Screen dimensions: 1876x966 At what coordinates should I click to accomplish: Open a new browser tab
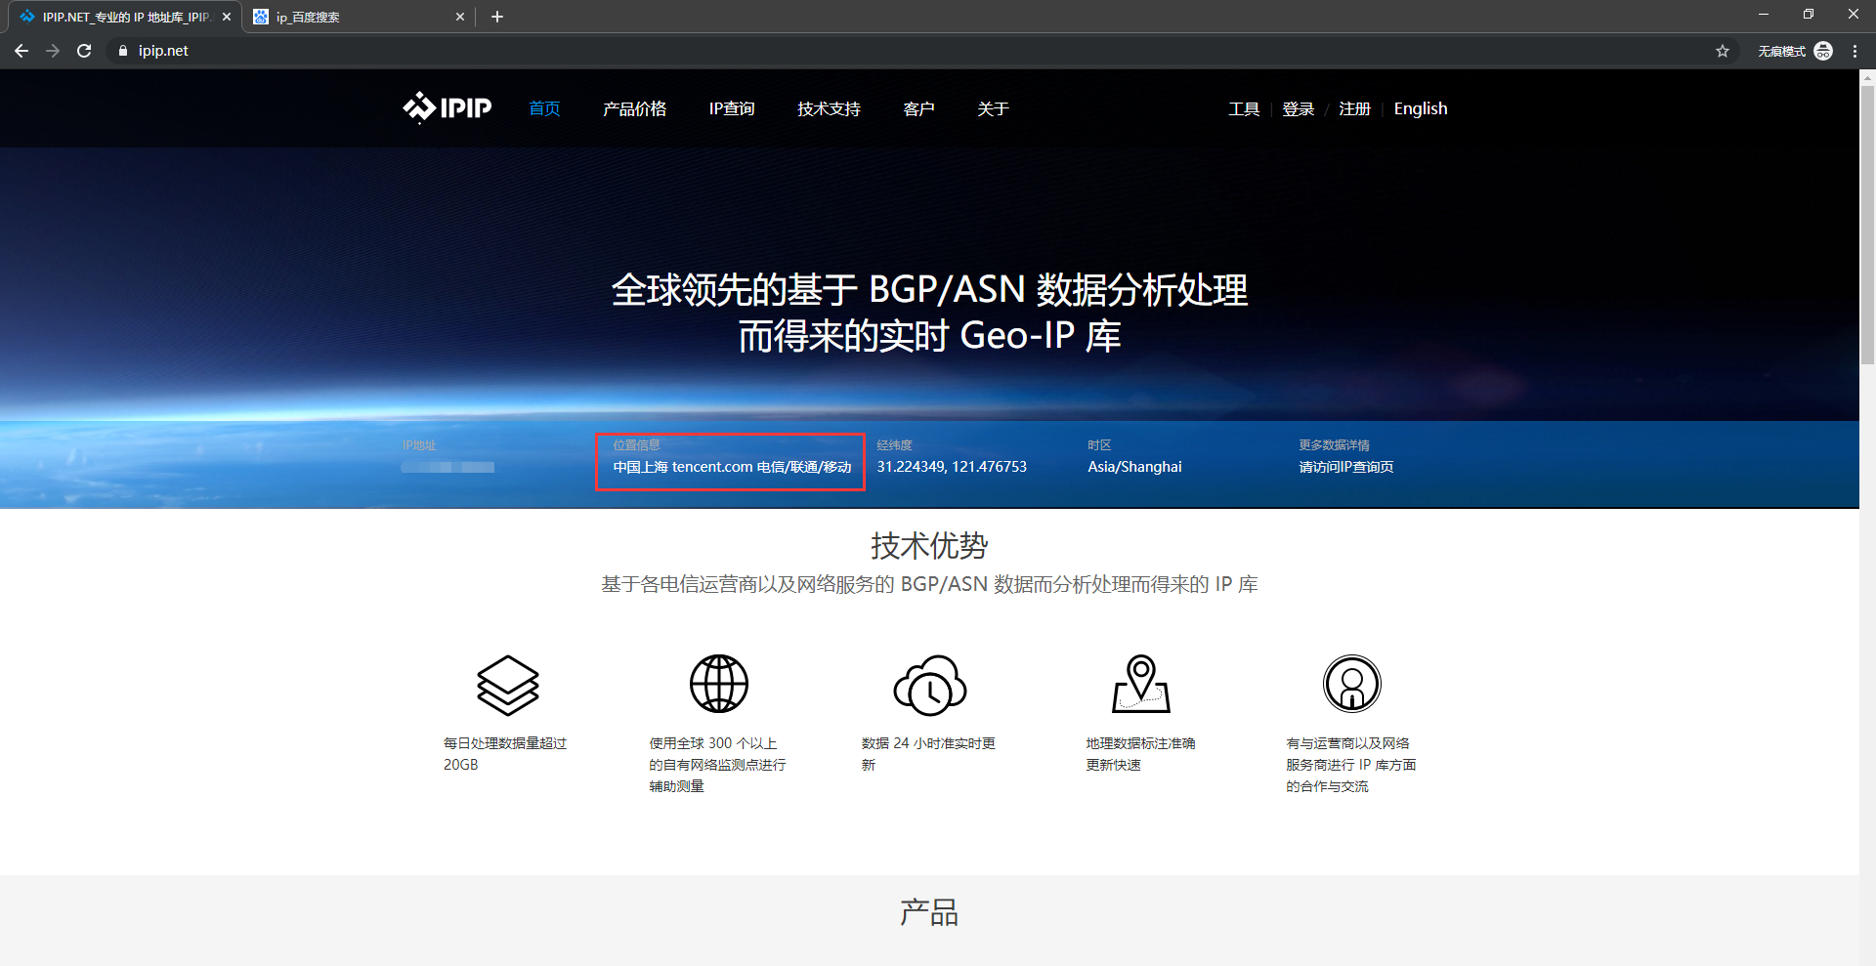[x=497, y=17]
